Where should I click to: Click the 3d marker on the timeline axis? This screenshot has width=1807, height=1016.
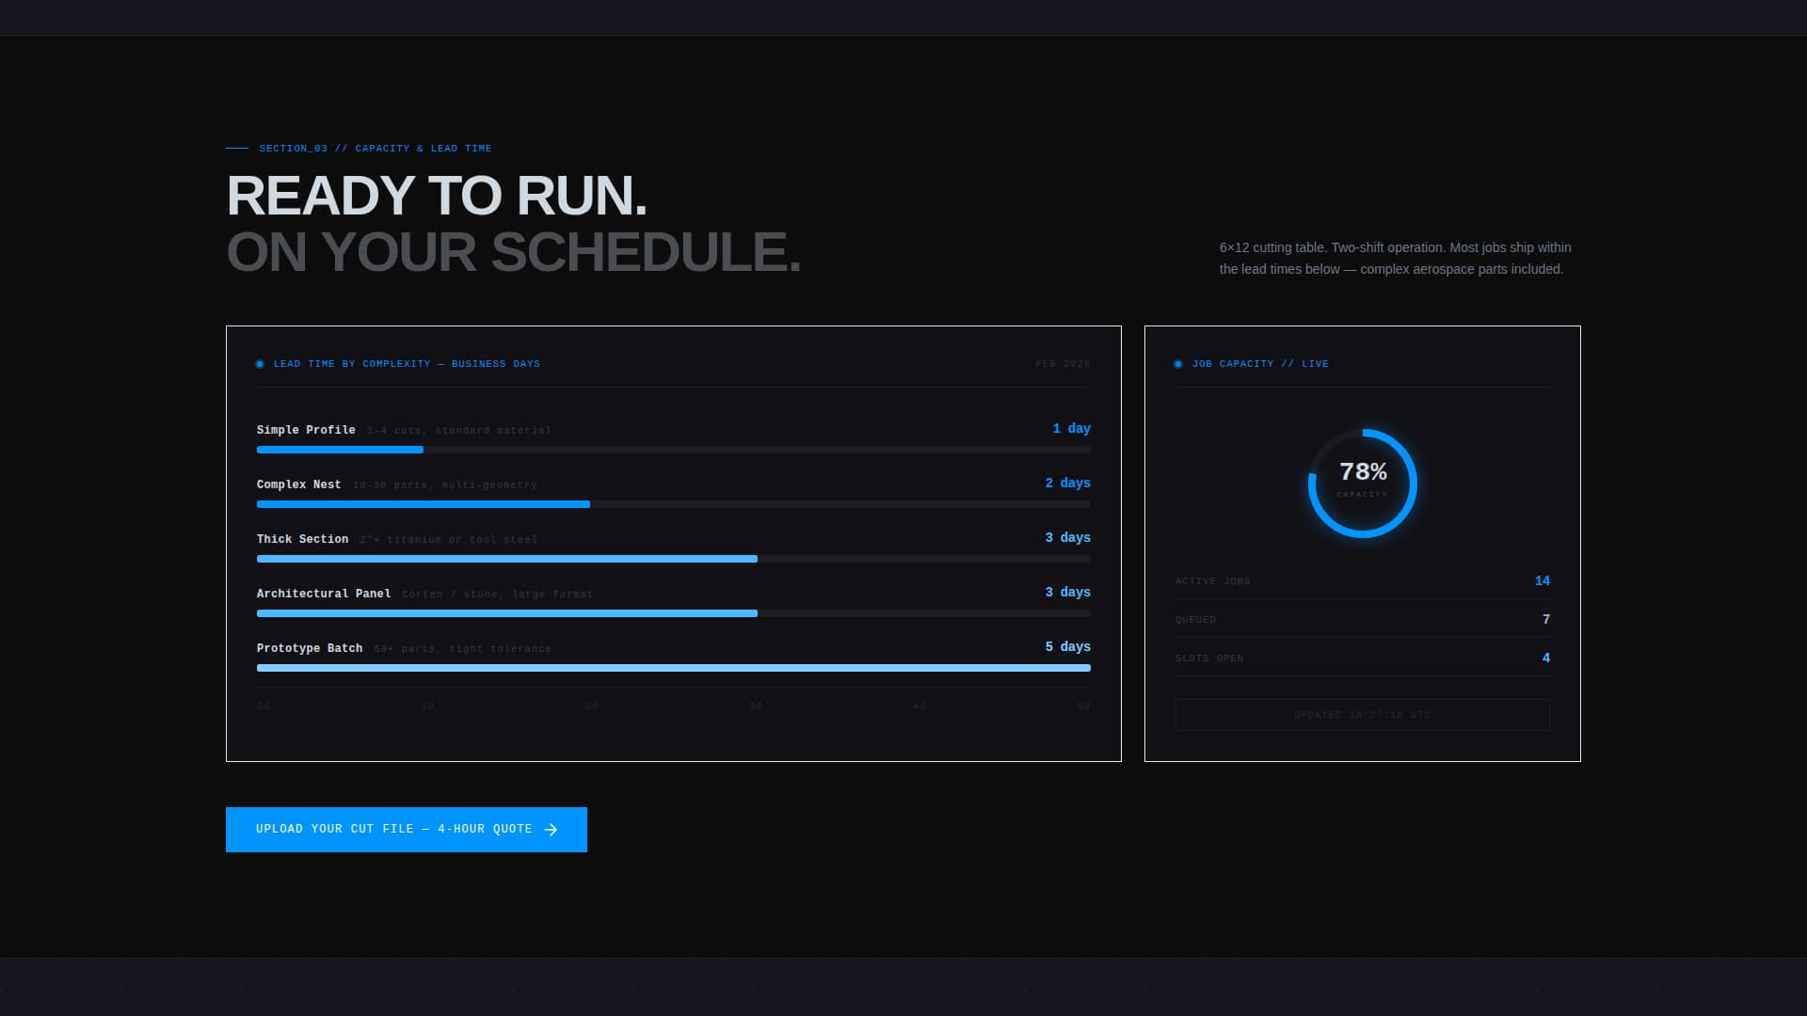click(755, 706)
